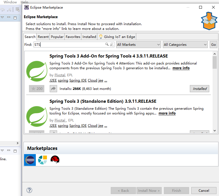
Task: Click the Spring Tools 3 Add-On leaf logo
Action: tap(37, 71)
